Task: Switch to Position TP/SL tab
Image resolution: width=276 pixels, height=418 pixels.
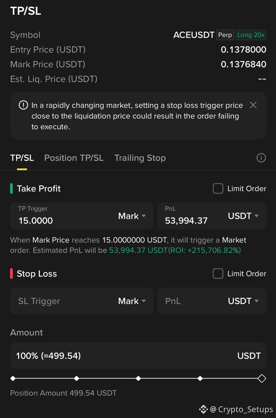Action: pos(74,158)
